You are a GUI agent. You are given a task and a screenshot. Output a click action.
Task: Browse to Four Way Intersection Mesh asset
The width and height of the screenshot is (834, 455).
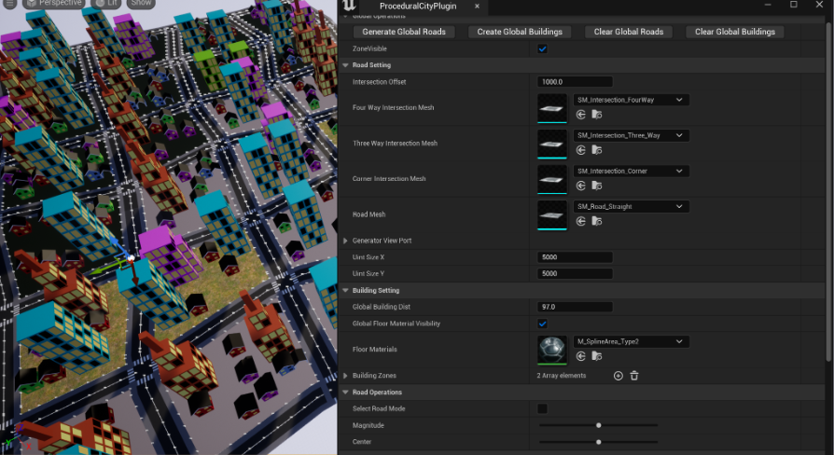(x=597, y=115)
